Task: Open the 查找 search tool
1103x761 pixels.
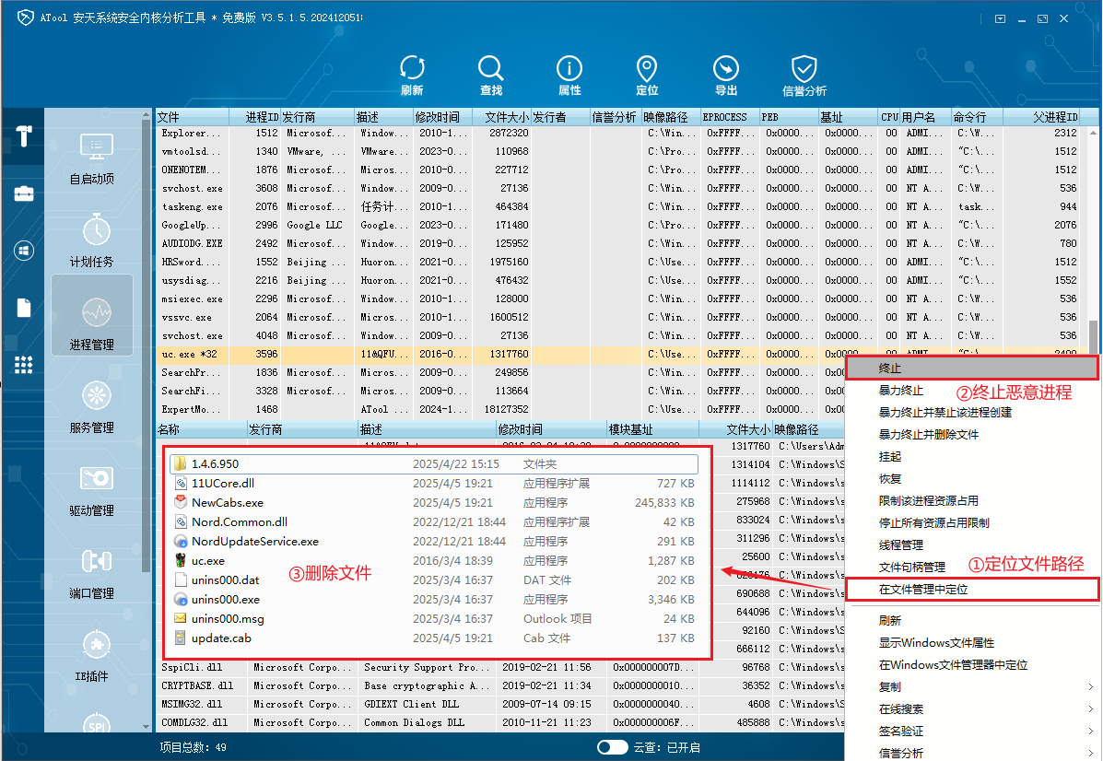Action: (491, 75)
